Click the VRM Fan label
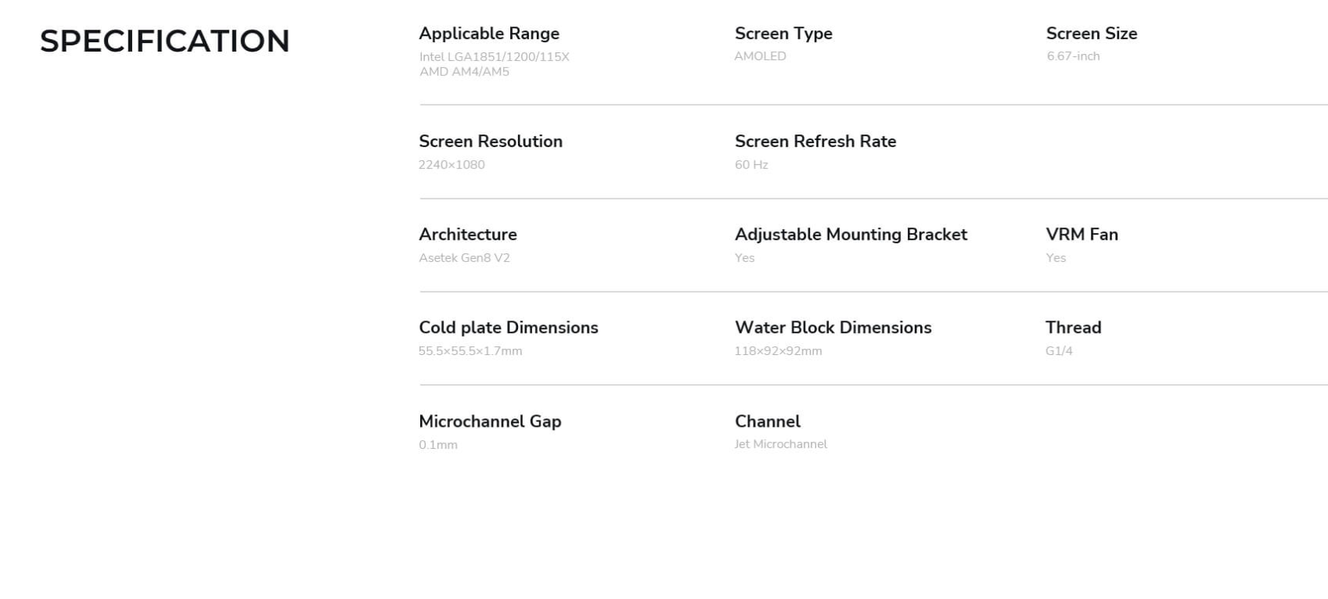Image resolution: width=1328 pixels, height=599 pixels. point(1081,235)
